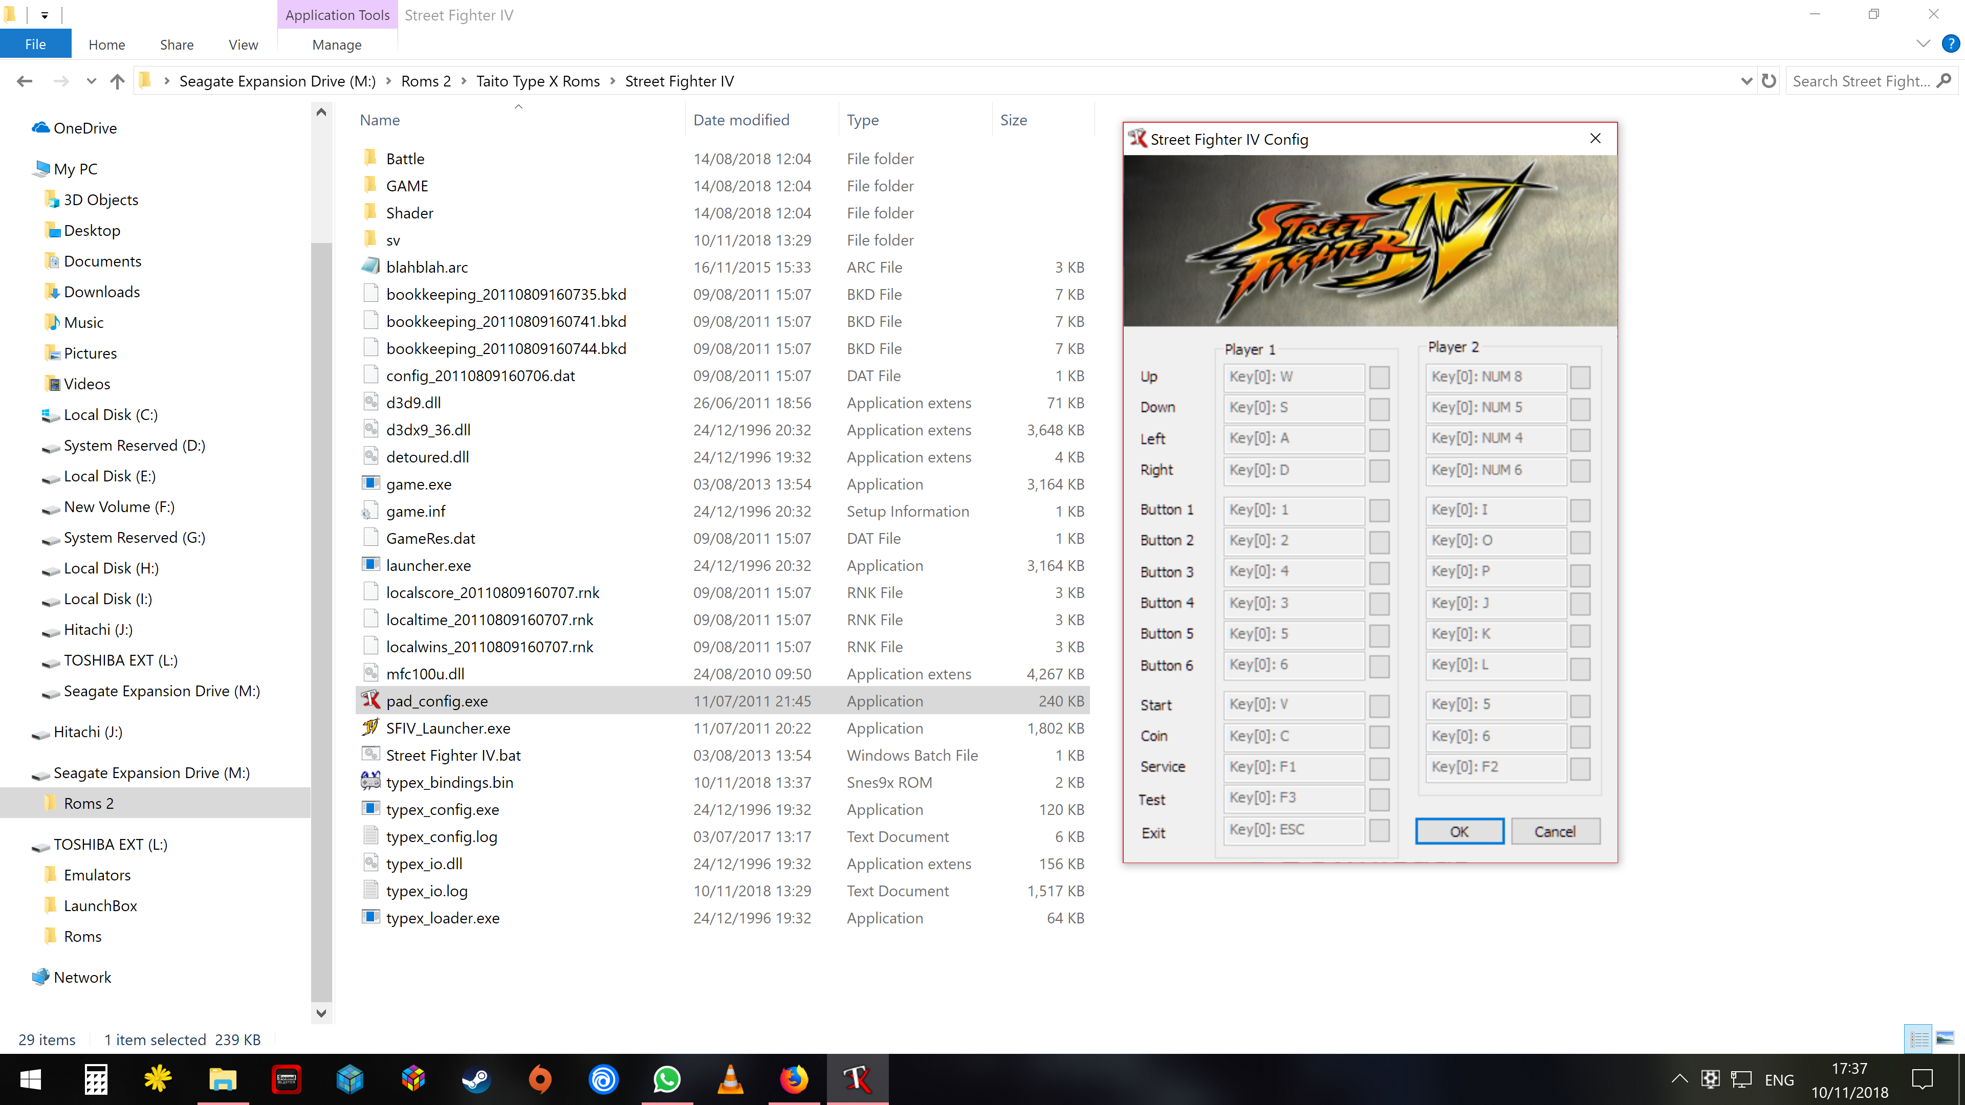Tick the Player 2 Service checkbox
This screenshot has height=1105, width=1965.
(x=1581, y=769)
